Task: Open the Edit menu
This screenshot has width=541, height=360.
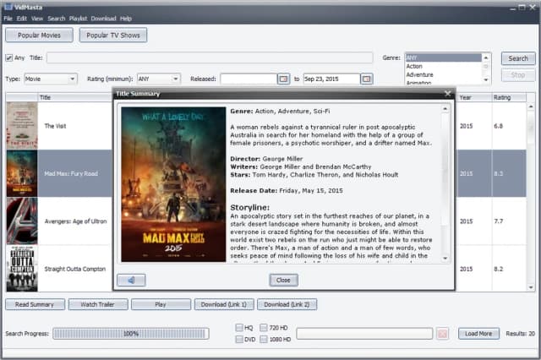Action: [22, 19]
